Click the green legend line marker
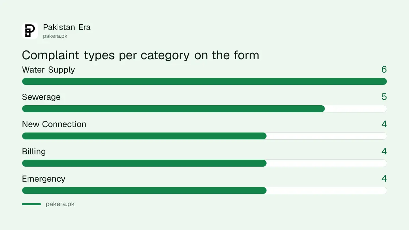This screenshot has width=409, height=230. (x=31, y=204)
